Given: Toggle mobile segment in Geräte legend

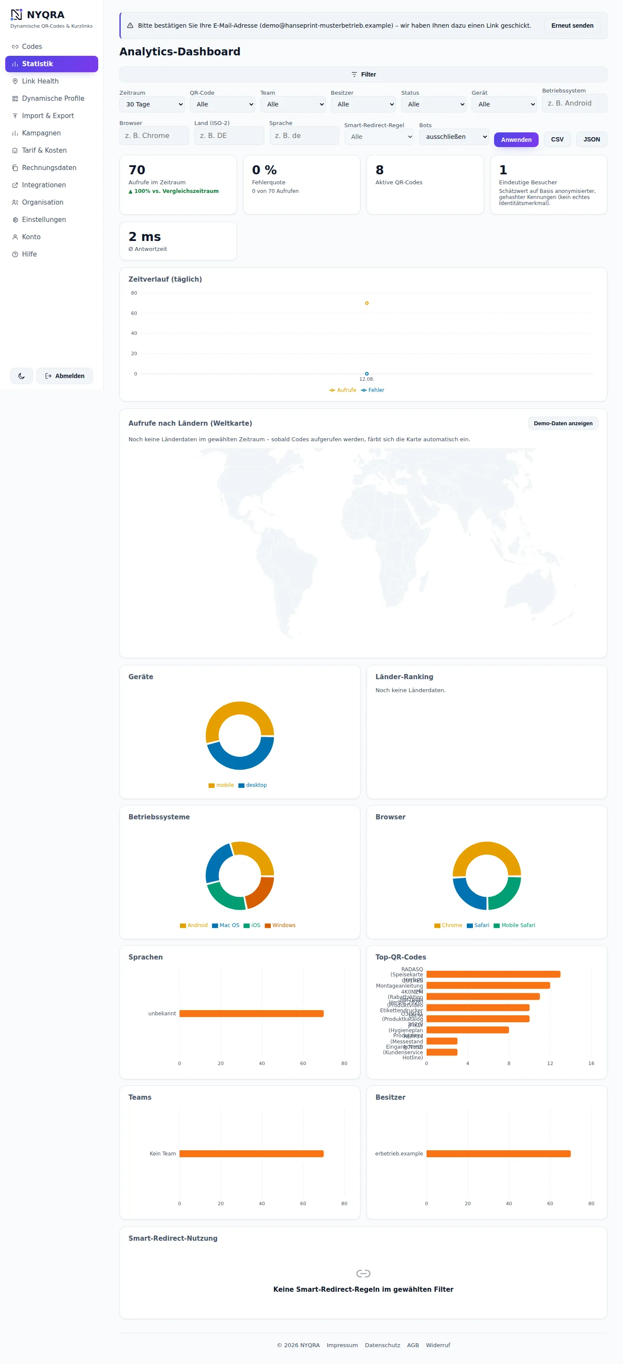Looking at the screenshot, I should click(x=222, y=785).
